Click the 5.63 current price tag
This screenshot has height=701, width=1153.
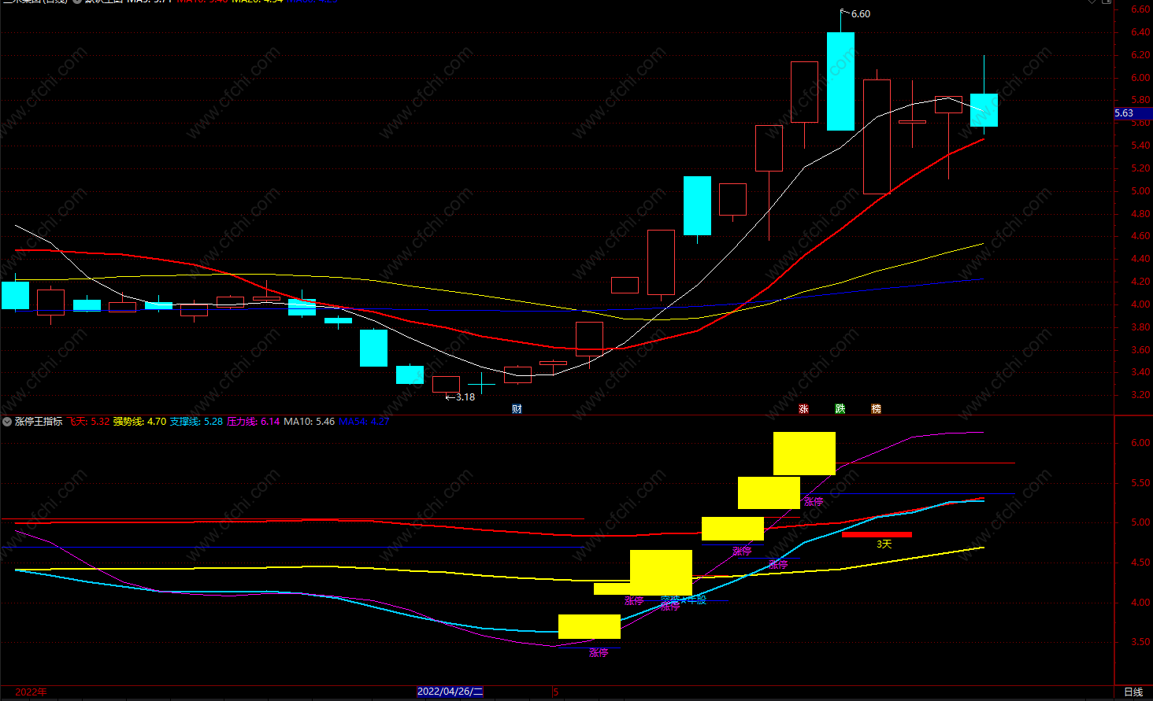point(1133,113)
